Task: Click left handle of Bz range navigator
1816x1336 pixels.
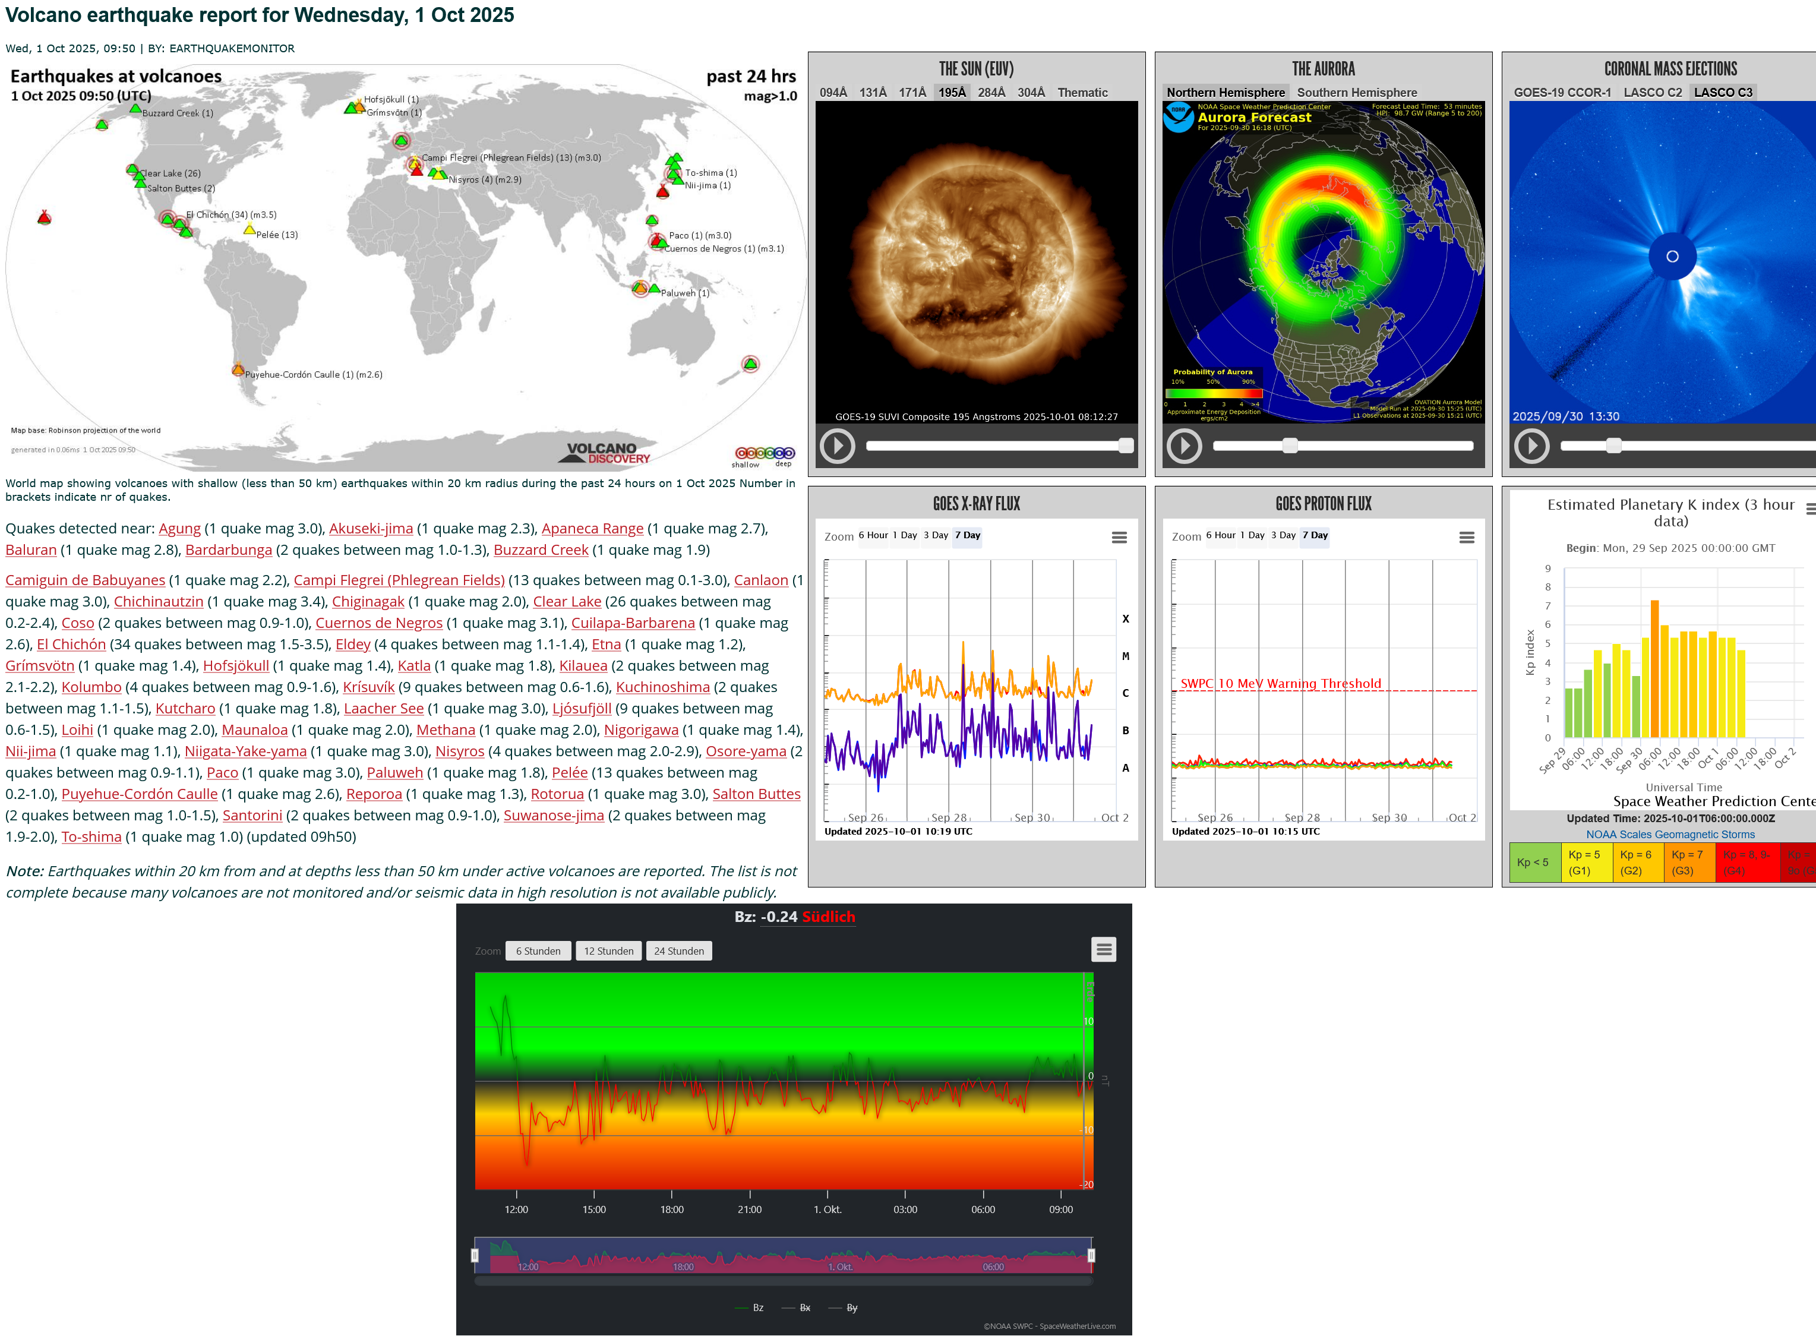Action: [475, 1255]
